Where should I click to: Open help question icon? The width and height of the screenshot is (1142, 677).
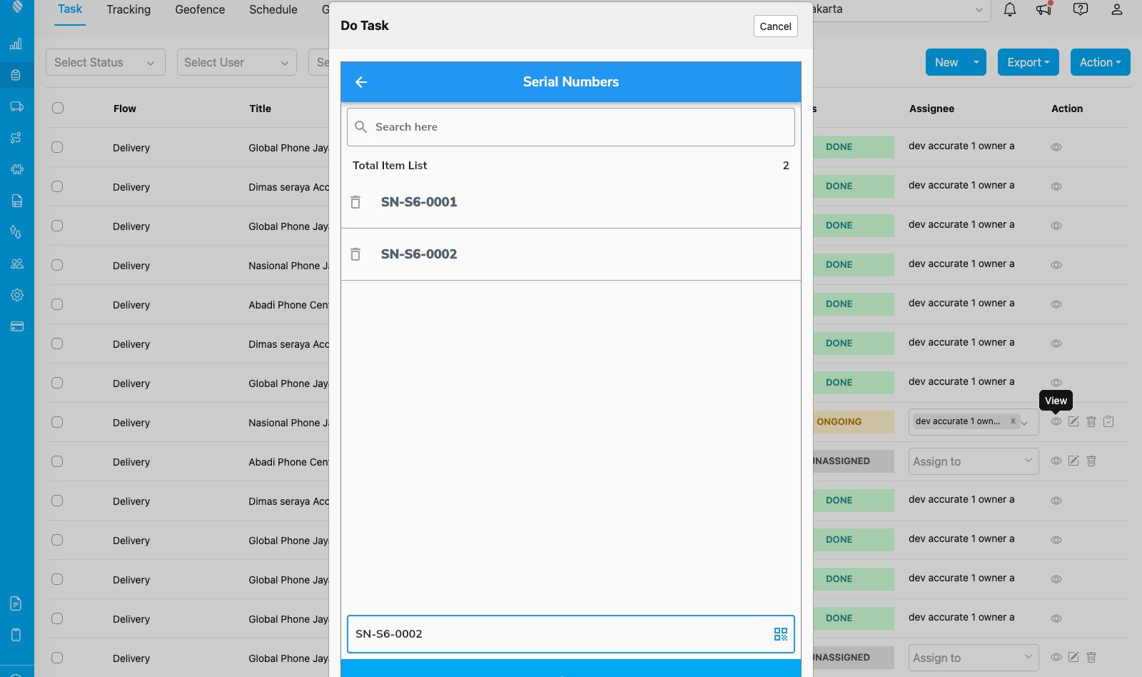pyautogui.click(x=1081, y=9)
